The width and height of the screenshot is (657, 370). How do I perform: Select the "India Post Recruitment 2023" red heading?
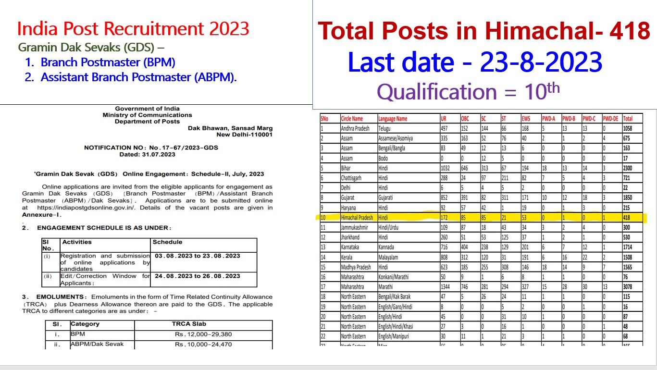[133, 29]
